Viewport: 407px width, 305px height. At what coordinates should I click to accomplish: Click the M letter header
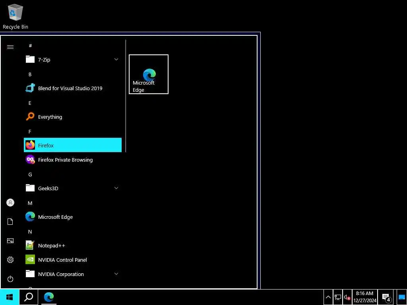[30, 203]
